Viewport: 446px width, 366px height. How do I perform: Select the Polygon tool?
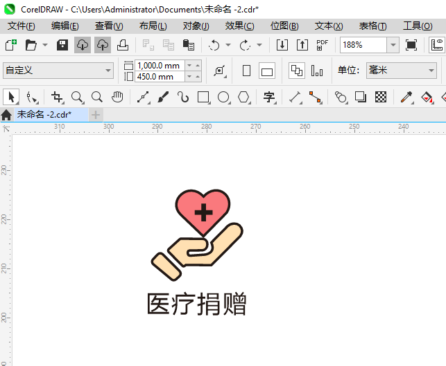point(243,98)
